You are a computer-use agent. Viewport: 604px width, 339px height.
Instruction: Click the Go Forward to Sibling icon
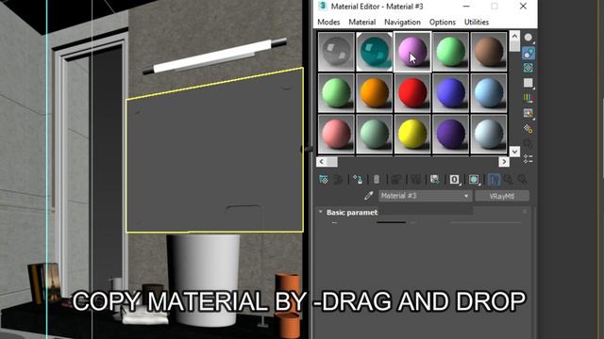522,180
